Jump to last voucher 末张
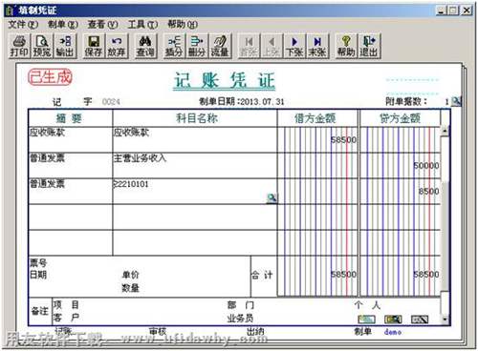Screen dimensions: 478x351 click(317, 46)
